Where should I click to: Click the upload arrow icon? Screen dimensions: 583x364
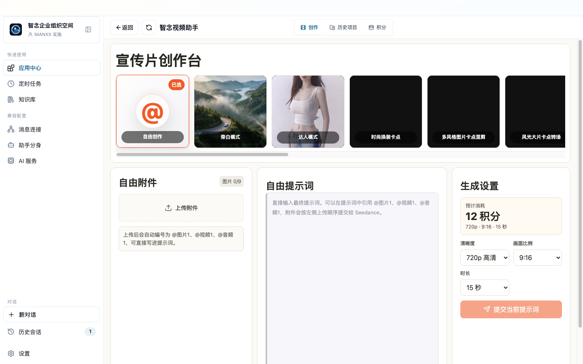tap(168, 208)
